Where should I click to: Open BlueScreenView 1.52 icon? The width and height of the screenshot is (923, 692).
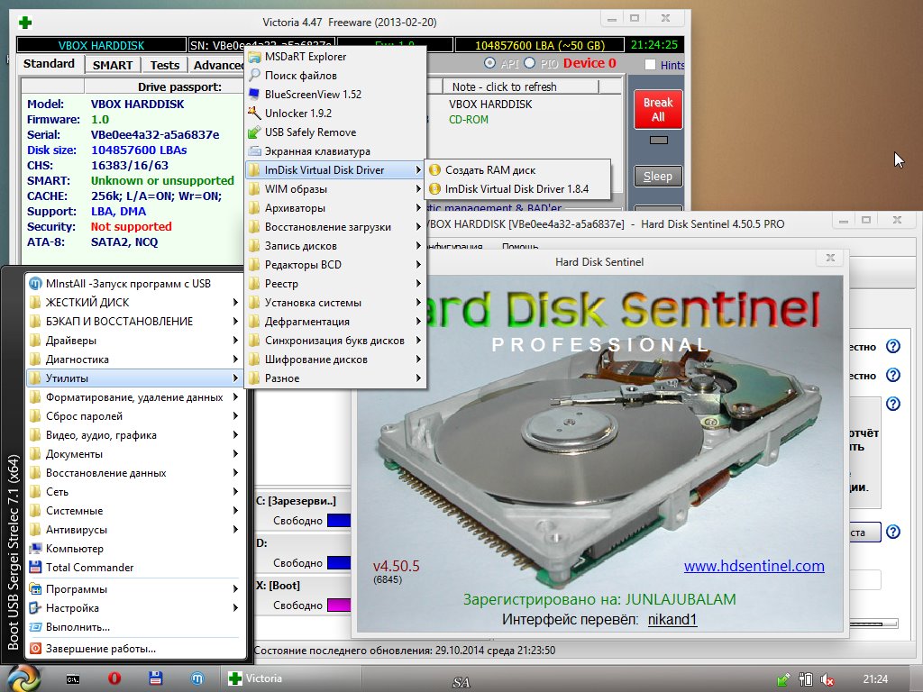(254, 94)
